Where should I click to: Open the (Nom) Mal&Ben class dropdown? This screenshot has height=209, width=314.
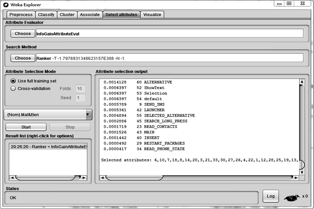(89, 115)
